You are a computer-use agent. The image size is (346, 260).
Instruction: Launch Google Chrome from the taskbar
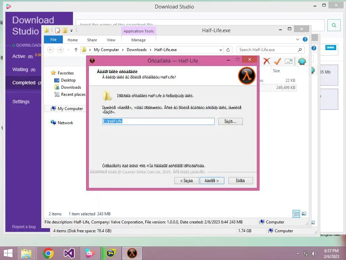click(x=48, y=253)
